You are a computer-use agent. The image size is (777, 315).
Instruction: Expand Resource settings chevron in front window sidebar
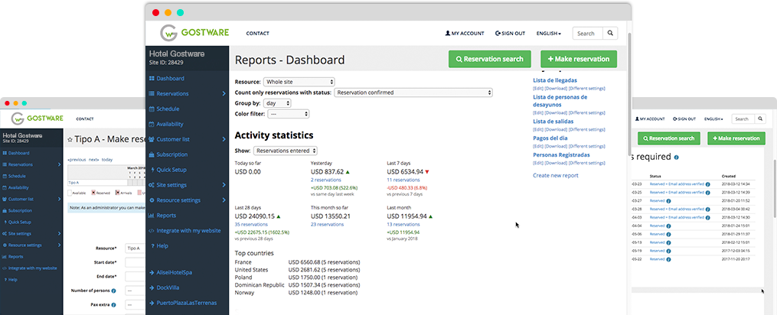pos(224,200)
